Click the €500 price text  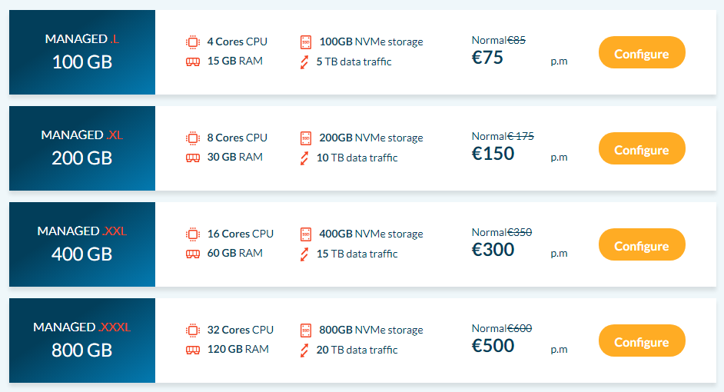(x=493, y=346)
